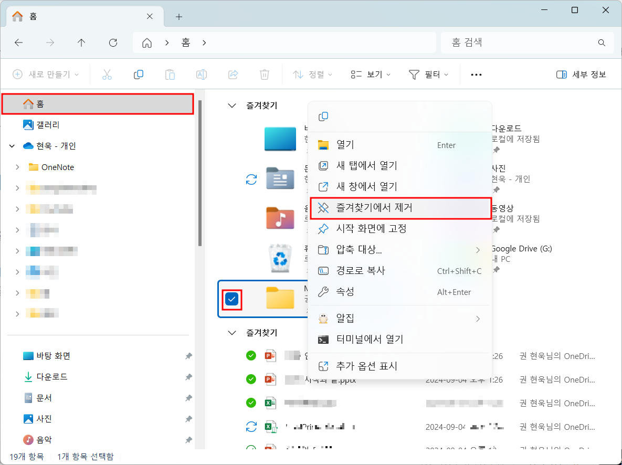Select the Cut icon in the toolbar
The width and height of the screenshot is (622, 465).
click(107, 74)
